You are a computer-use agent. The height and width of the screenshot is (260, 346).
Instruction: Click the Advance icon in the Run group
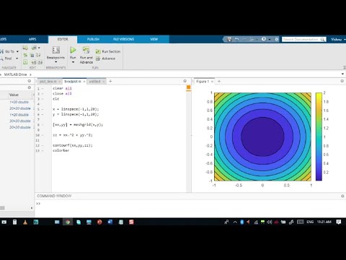pyautogui.click(x=98, y=58)
